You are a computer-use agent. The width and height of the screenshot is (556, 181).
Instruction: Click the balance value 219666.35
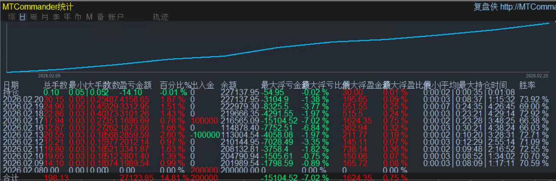point(240,113)
